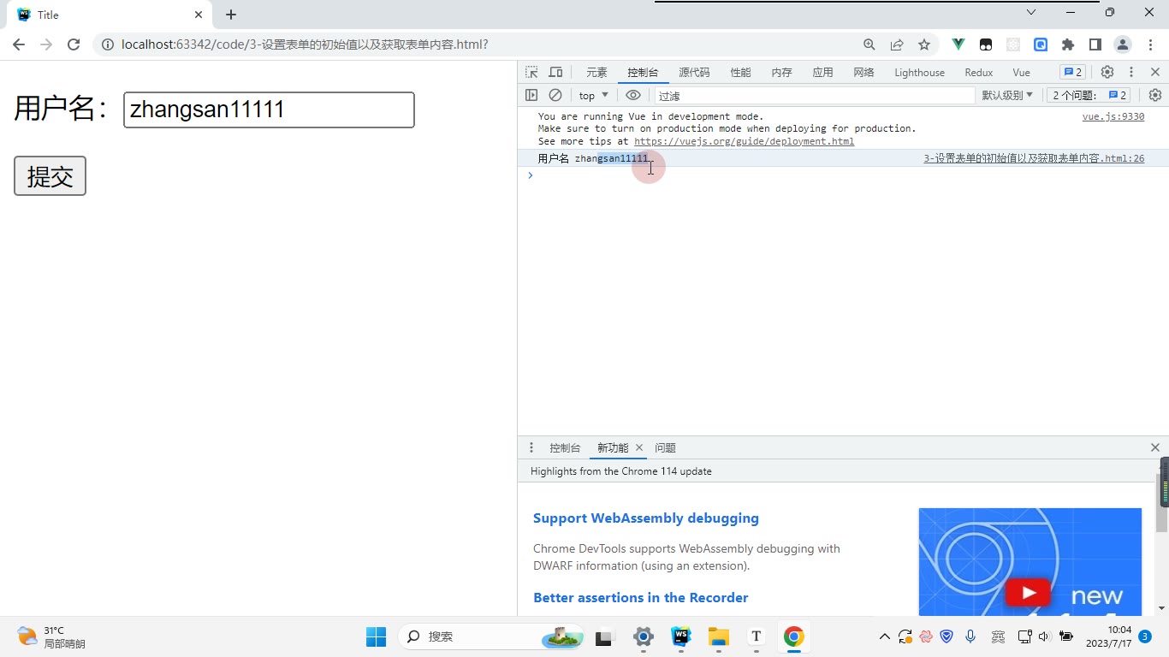Viewport: 1169px width, 657px height.
Task: Bookmark this page with the star icon
Action: point(924,44)
